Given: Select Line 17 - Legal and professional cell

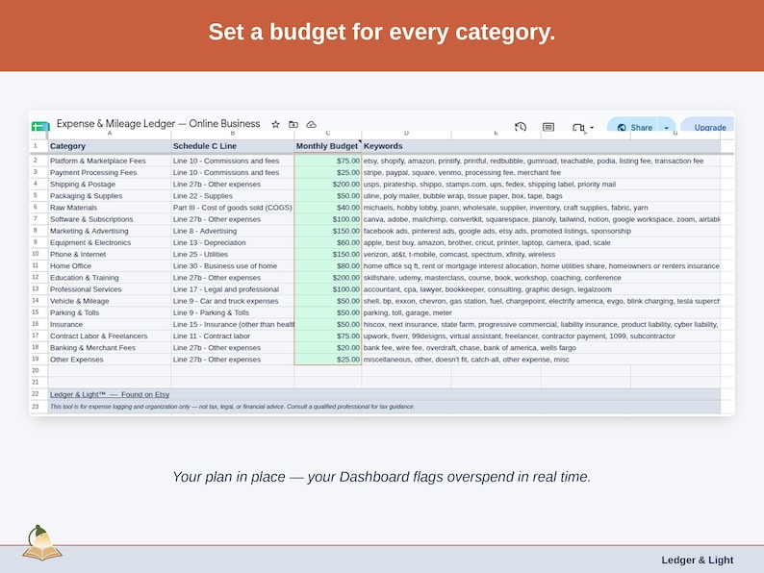Looking at the screenshot, I should [x=233, y=289].
